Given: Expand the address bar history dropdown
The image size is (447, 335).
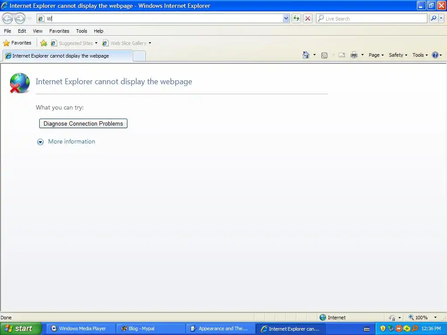Looking at the screenshot, I should coord(286,18).
